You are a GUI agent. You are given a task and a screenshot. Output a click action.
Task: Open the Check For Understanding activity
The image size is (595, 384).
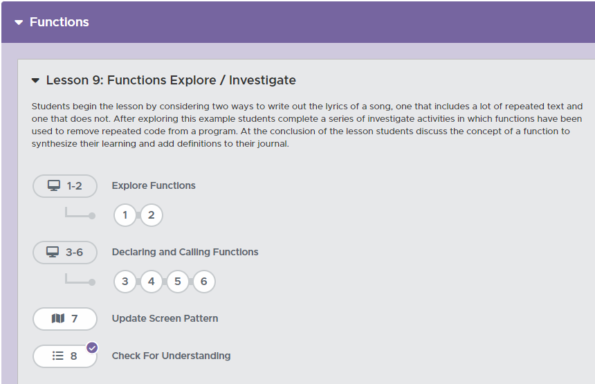tap(171, 356)
